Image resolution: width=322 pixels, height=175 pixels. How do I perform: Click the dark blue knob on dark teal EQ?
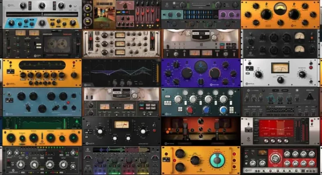(x=206, y=110)
